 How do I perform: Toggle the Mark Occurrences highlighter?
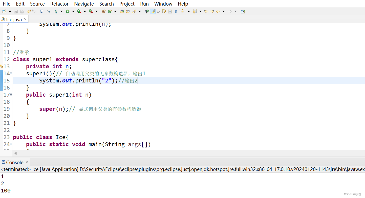(x=153, y=11)
